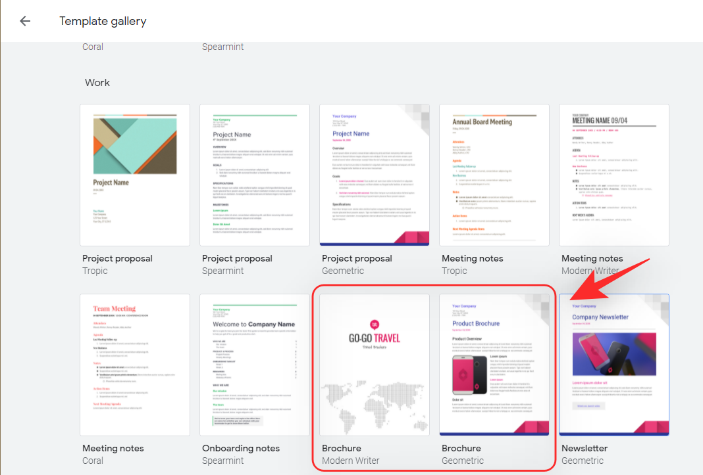Click the Onboarding notes caption
This screenshot has width=703, height=475.
pyautogui.click(x=241, y=448)
